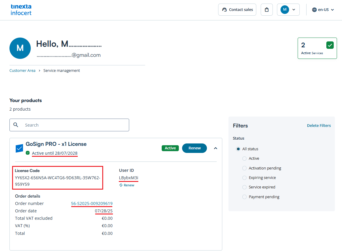Click the GoSign PRO product icon
This screenshot has width=342, height=252.
[x=19, y=148]
